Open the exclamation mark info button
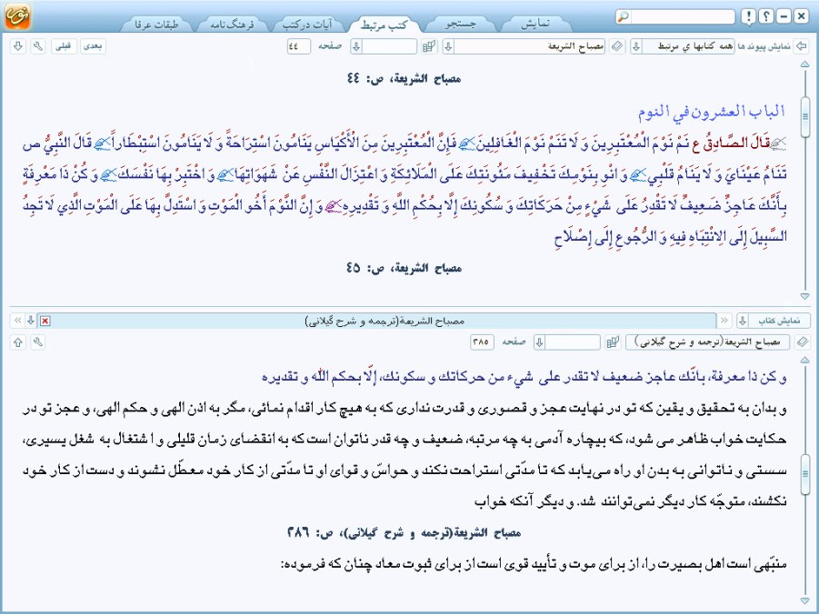Image resolution: width=819 pixels, height=614 pixels. pyautogui.click(x=748, y=16)
